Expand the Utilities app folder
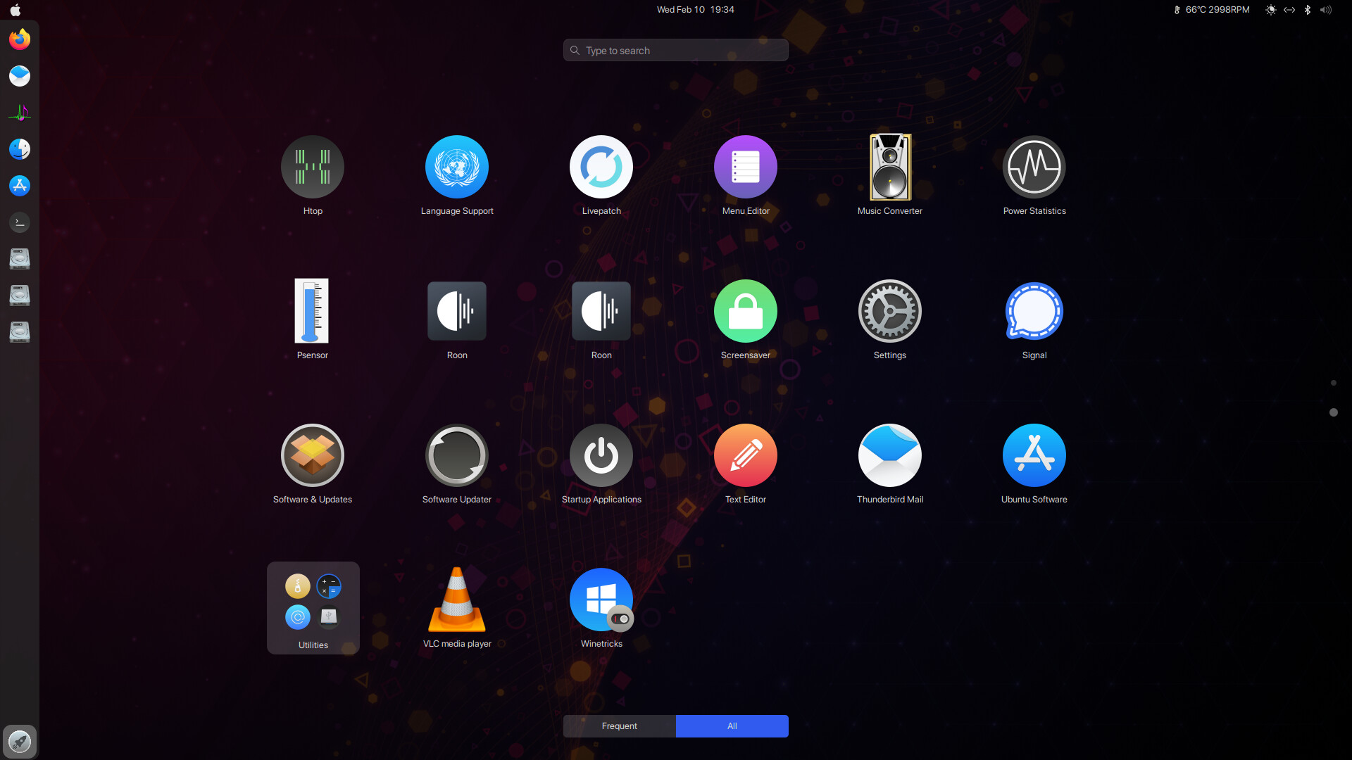 pos(313,607)
